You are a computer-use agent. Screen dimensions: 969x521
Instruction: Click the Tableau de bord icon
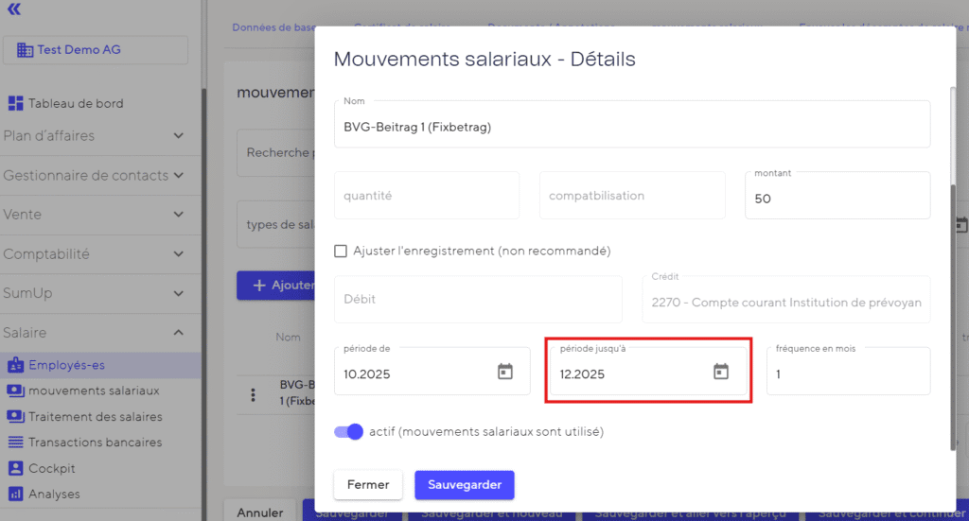(x=15, y=103)
